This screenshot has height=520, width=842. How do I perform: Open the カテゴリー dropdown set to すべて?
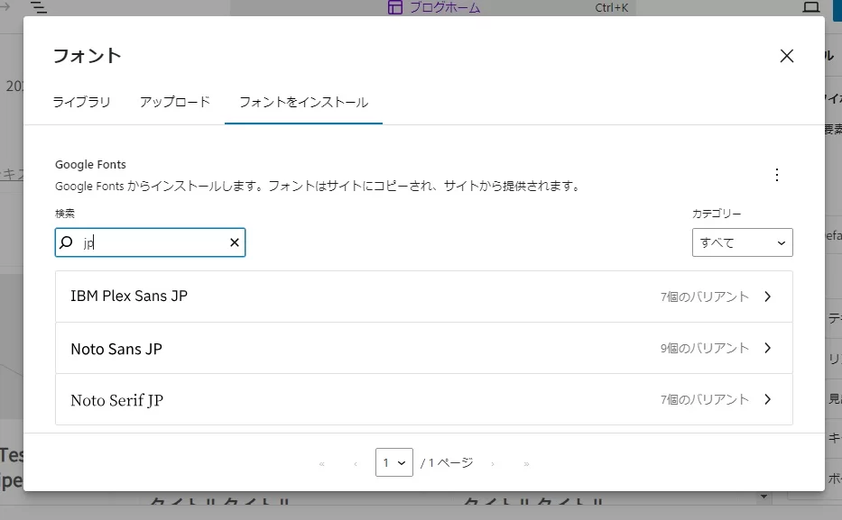(x=742, y=242)
